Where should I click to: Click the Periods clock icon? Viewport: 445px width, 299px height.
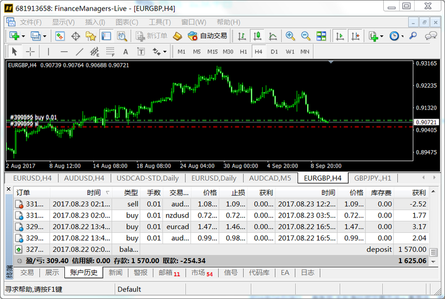point(394,36)
